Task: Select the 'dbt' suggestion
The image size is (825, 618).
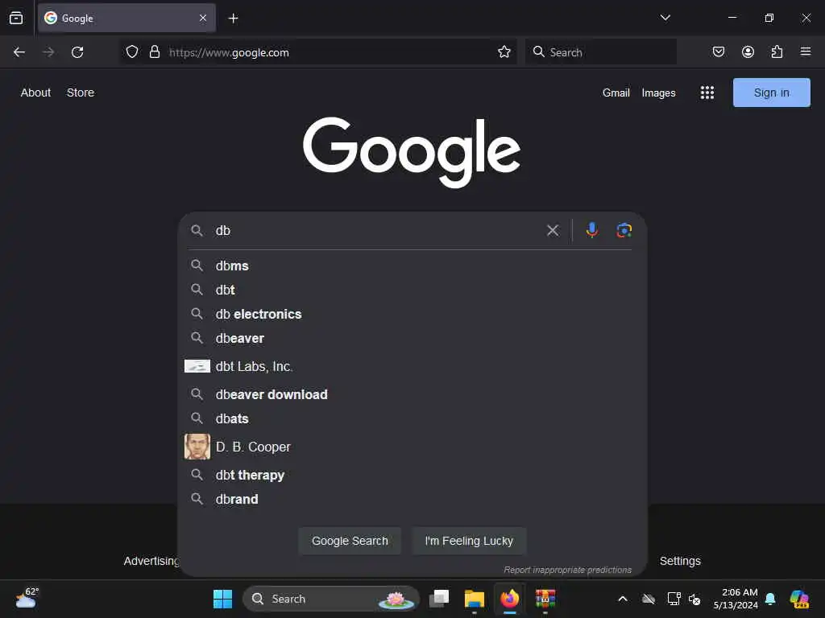Action: point(412,290)
